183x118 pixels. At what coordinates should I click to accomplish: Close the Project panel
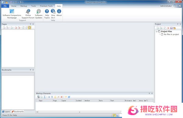[181, 24]
